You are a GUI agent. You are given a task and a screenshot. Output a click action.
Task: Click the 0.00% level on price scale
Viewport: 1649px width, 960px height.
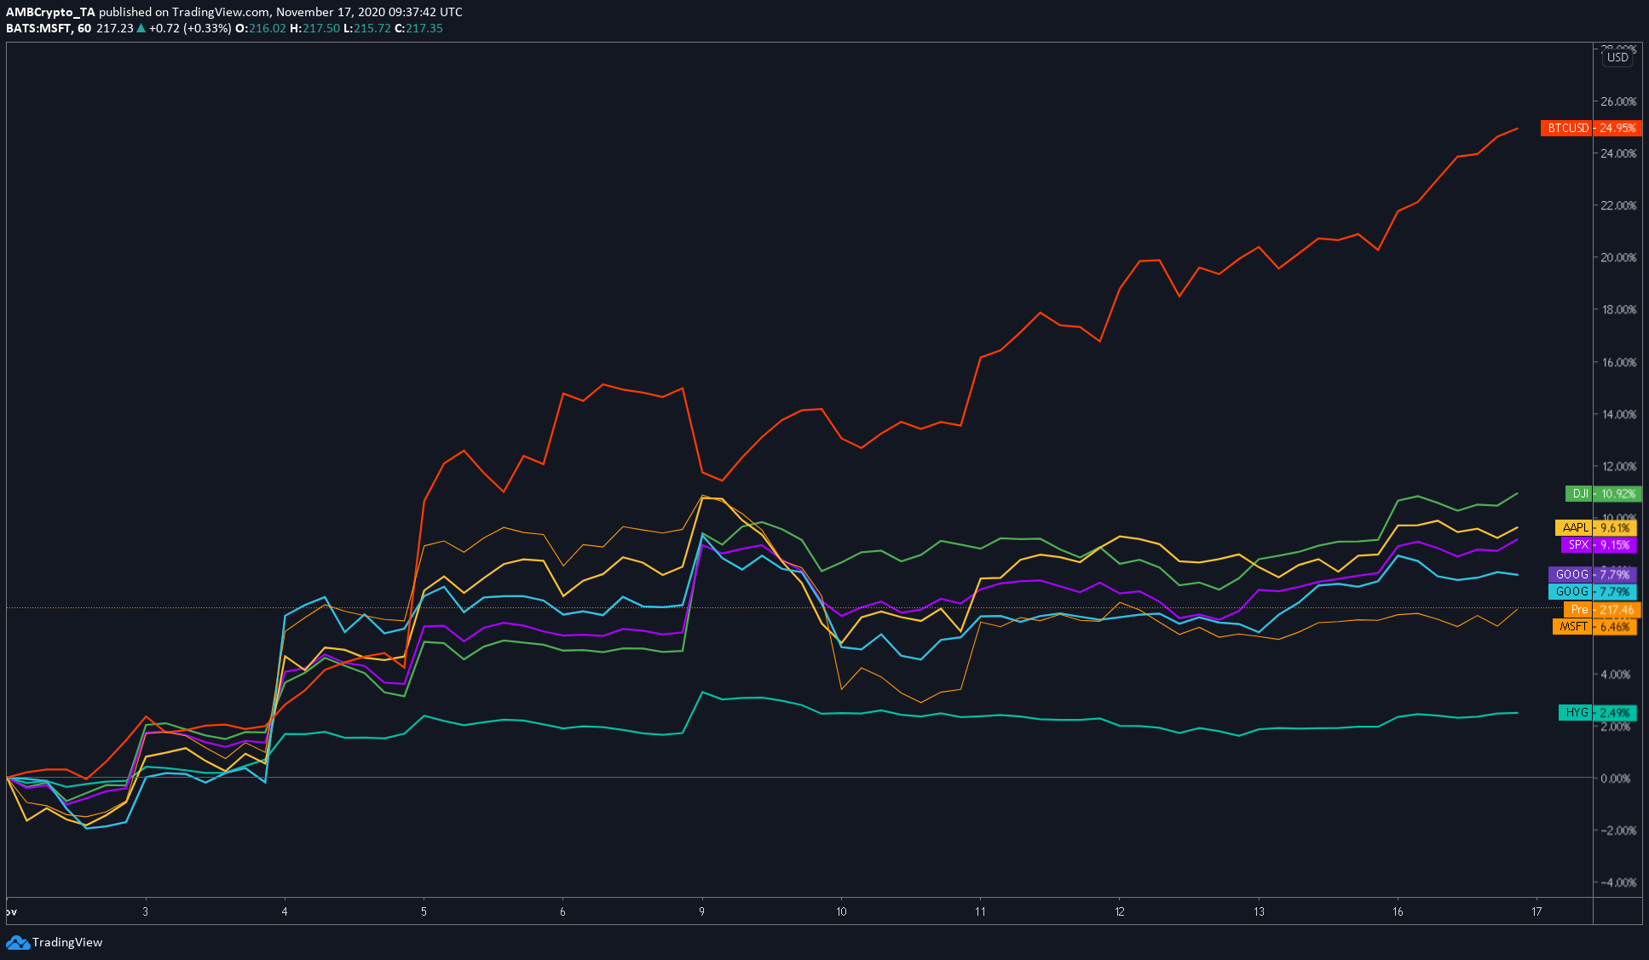[x=1616, y=779]
